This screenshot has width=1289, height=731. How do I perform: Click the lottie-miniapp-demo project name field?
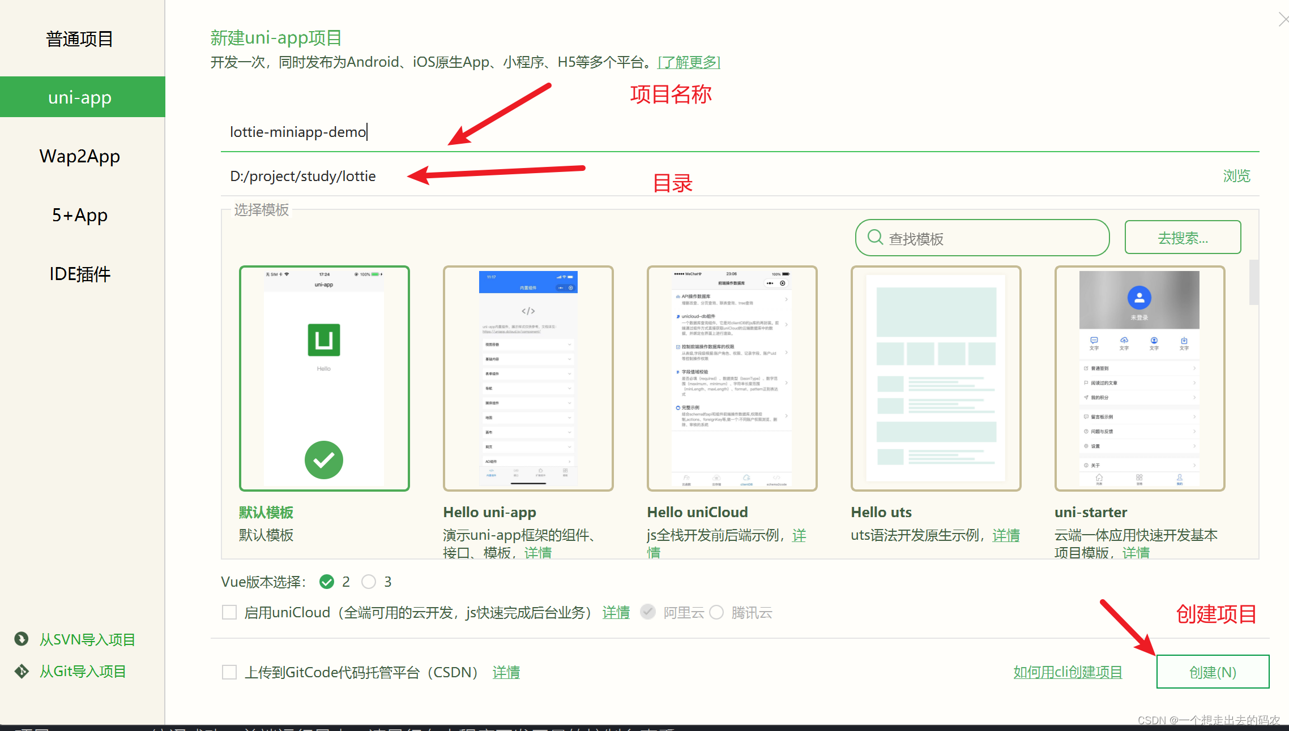click(396, 132)
